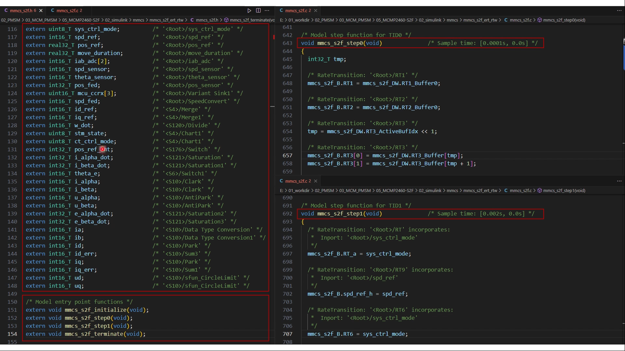Click 01_workdir breadcrumb in top-right editor
The height and width of the screenshot is (351, 625).
(299, 20)
